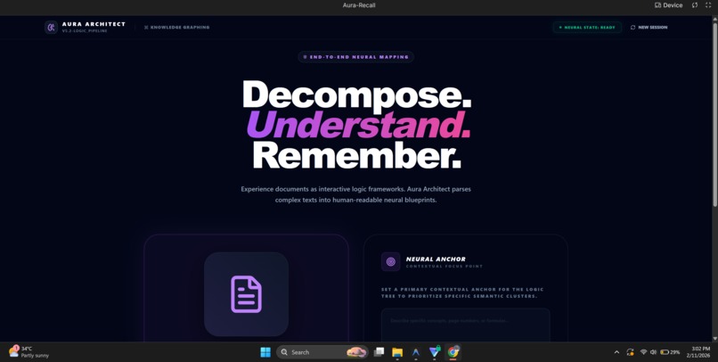The image size is (718, 362).
Task: Start a New Session
Action: (649, 28)
